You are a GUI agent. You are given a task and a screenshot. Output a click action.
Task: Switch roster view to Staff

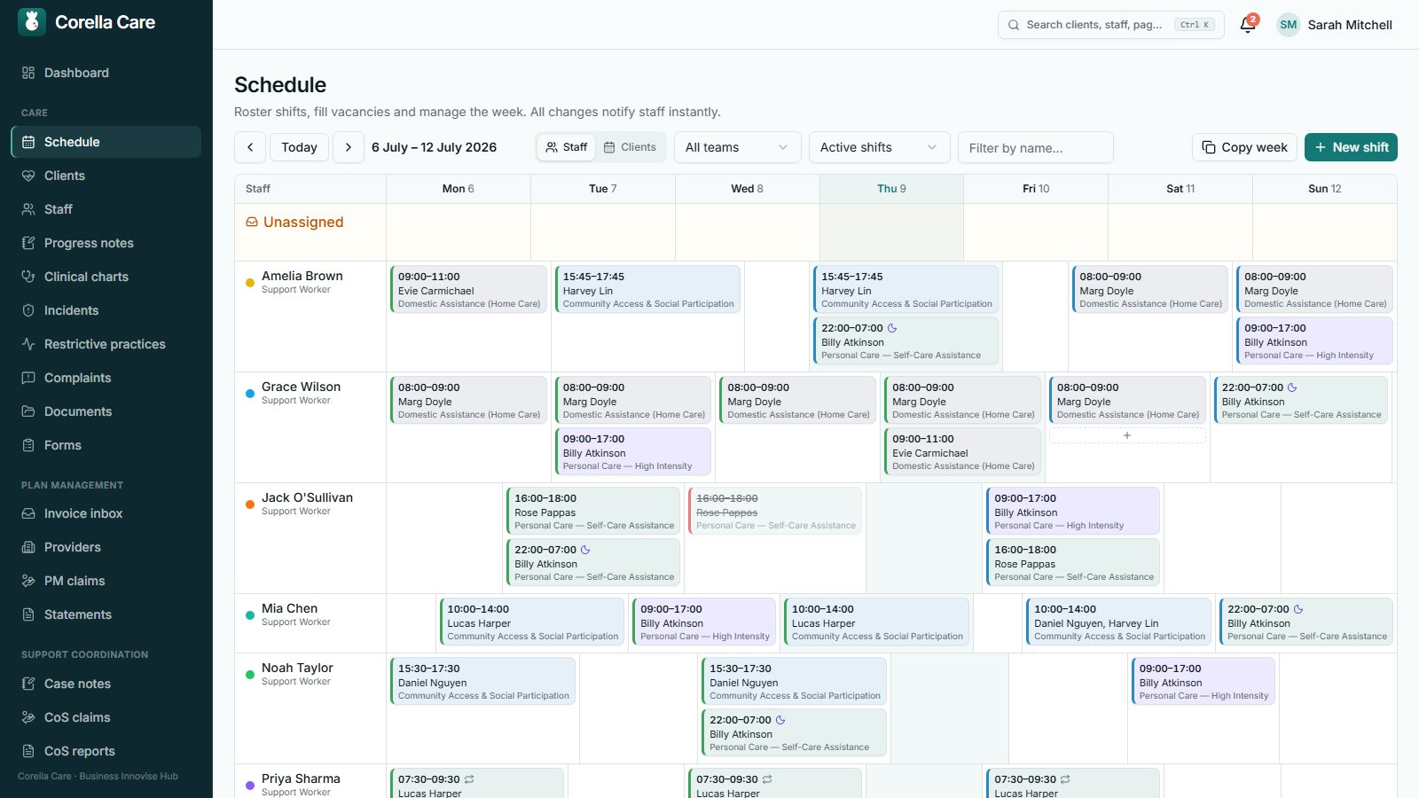tap(566, 147)
